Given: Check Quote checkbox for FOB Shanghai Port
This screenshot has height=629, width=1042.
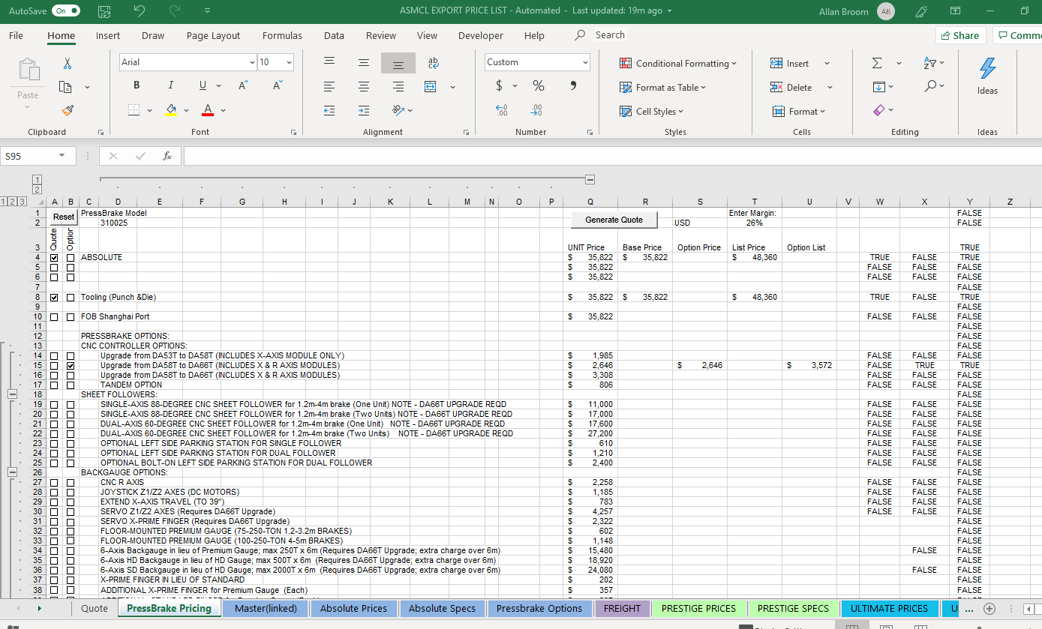Looking at the screenshot, I should (x=54, y=317).
